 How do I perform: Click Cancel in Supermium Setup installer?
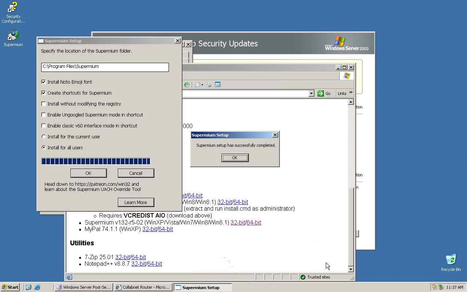click(x=136, y=173)
